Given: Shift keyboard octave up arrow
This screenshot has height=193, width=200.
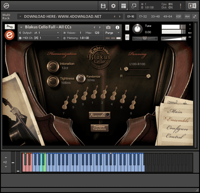Looking at the screenshot, I should (6, 157).
